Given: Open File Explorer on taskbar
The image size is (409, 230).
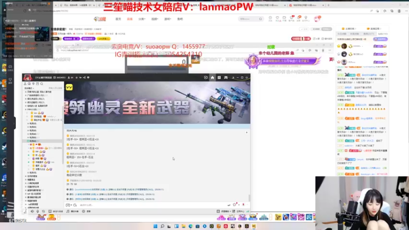Looking at the screenshot, I should [184, 226].
